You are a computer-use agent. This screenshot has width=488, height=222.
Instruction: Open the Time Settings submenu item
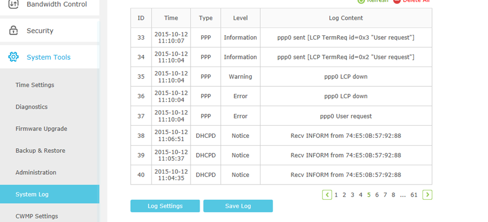[35, 85]
